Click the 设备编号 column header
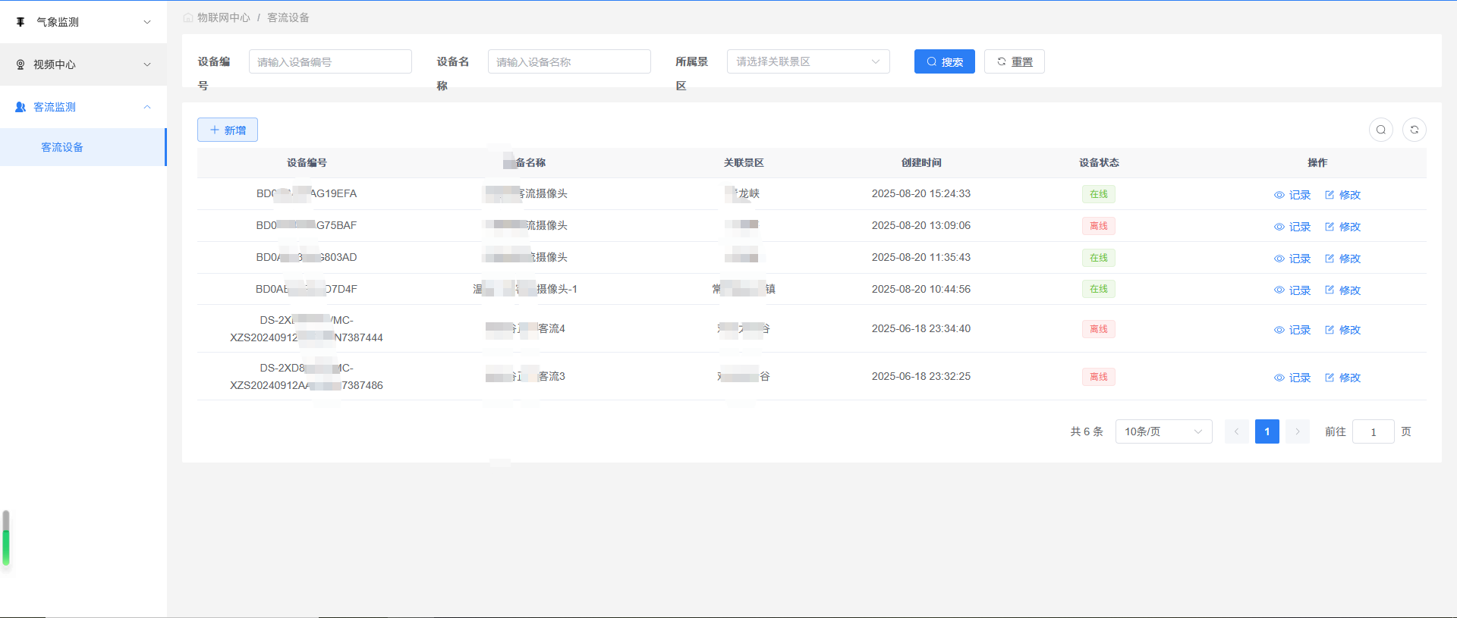 [307, 163]
